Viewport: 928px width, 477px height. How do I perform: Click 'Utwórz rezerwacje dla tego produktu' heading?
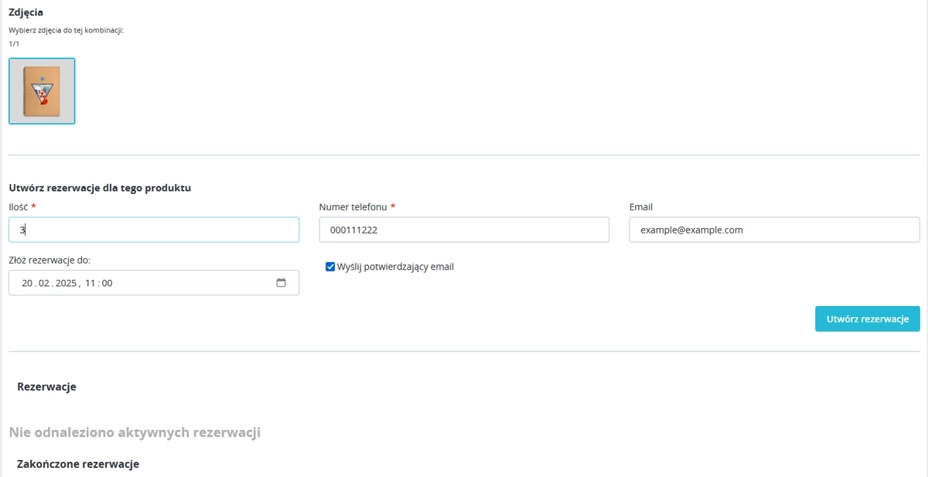click(x=100, y=188)
